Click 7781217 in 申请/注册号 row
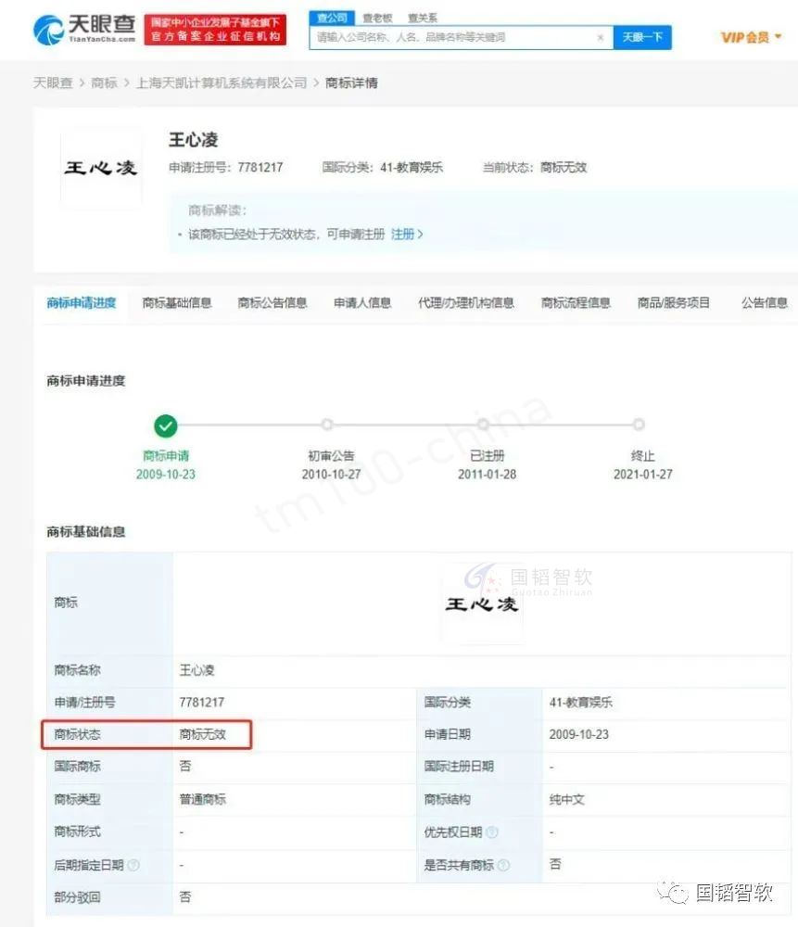The height and width of the screenshot is (927, 798). pos(201,703)
